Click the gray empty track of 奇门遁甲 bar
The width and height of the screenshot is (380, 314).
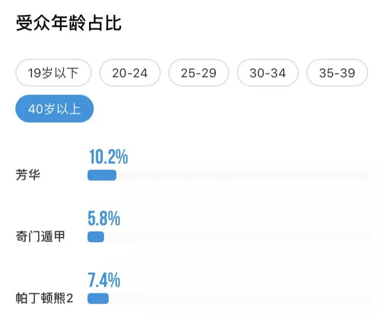[x=237, y=237]
